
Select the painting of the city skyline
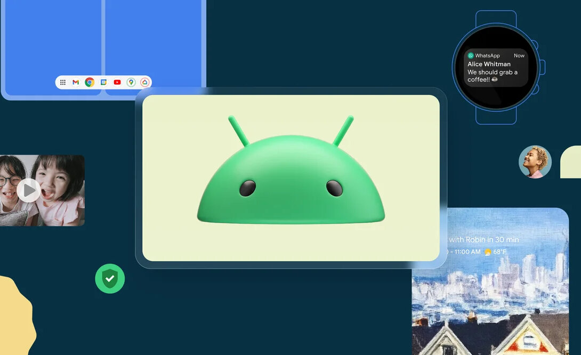click(490, 281)
